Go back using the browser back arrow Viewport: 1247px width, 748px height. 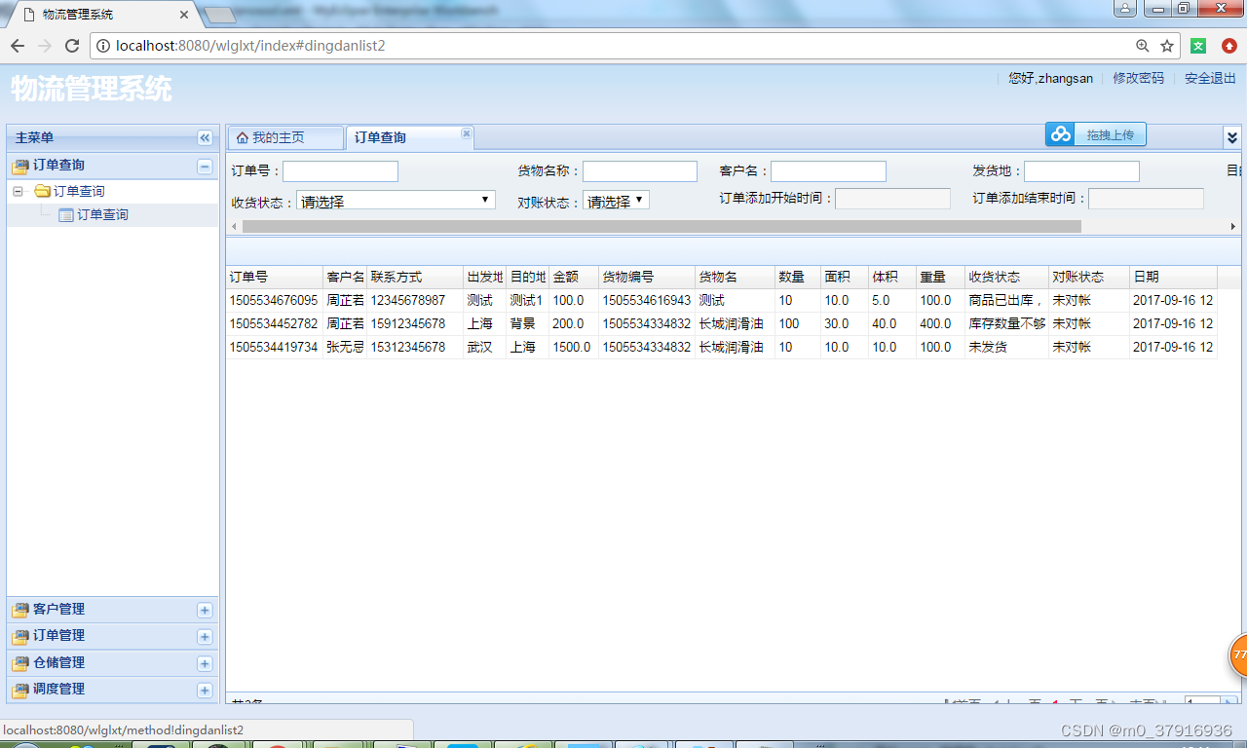pos(18,46)
